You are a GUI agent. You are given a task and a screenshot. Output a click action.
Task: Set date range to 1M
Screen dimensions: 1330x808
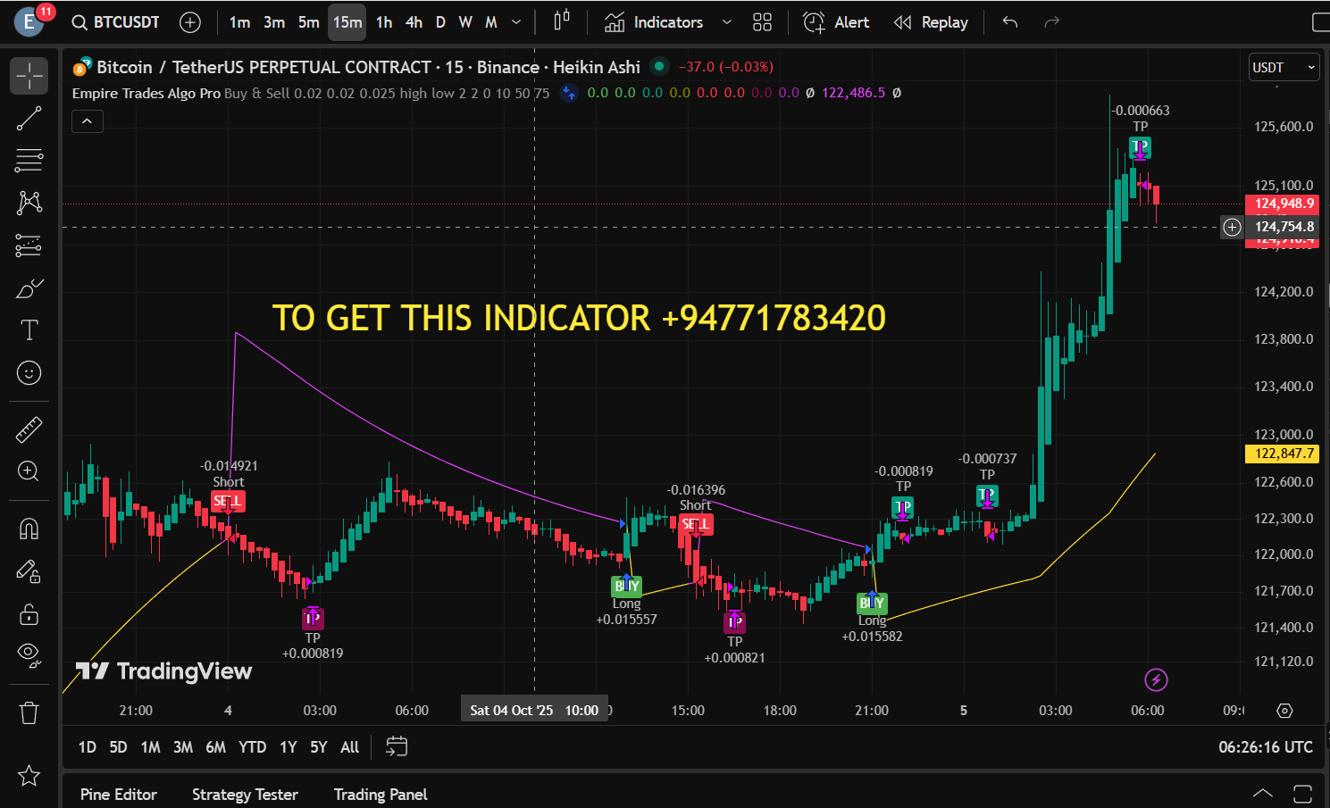[x=151, y=747]
